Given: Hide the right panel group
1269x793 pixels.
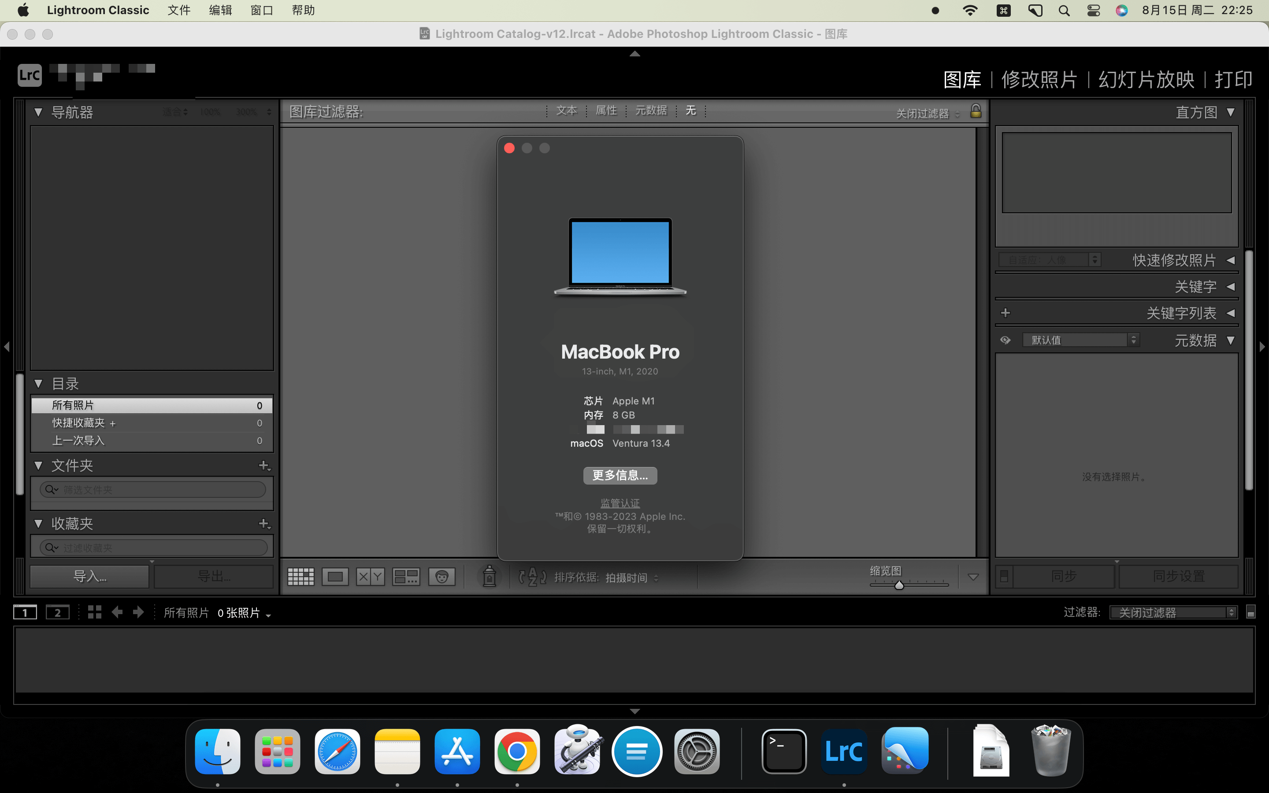Looking at the screenshot, I should pos(1262,347).
